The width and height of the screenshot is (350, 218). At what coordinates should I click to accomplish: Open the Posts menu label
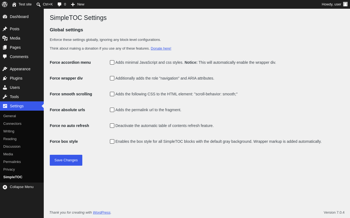(x=14, y=29)
